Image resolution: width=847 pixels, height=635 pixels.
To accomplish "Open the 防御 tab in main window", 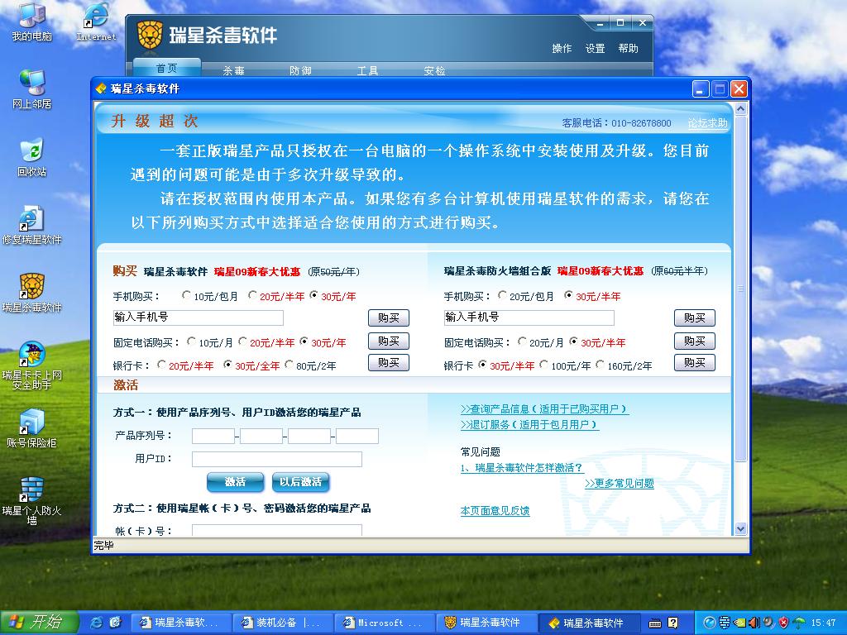I will [x=301, y=70].
